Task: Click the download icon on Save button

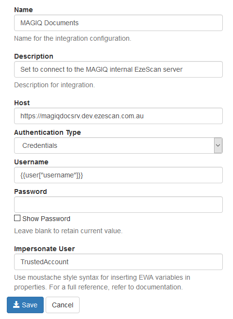Action: (x=16, y=304)
